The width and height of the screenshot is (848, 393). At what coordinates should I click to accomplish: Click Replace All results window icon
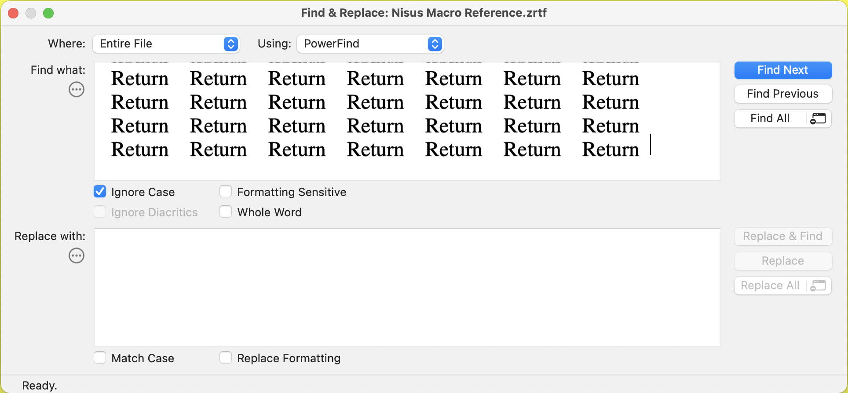[x=818, y=286]
